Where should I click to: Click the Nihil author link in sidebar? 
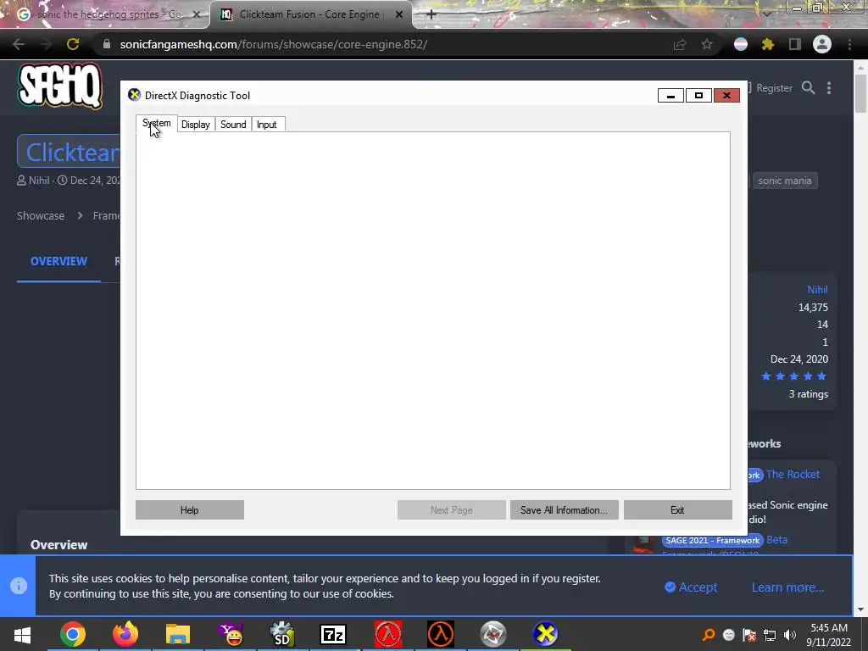click(x=817, y=290)
